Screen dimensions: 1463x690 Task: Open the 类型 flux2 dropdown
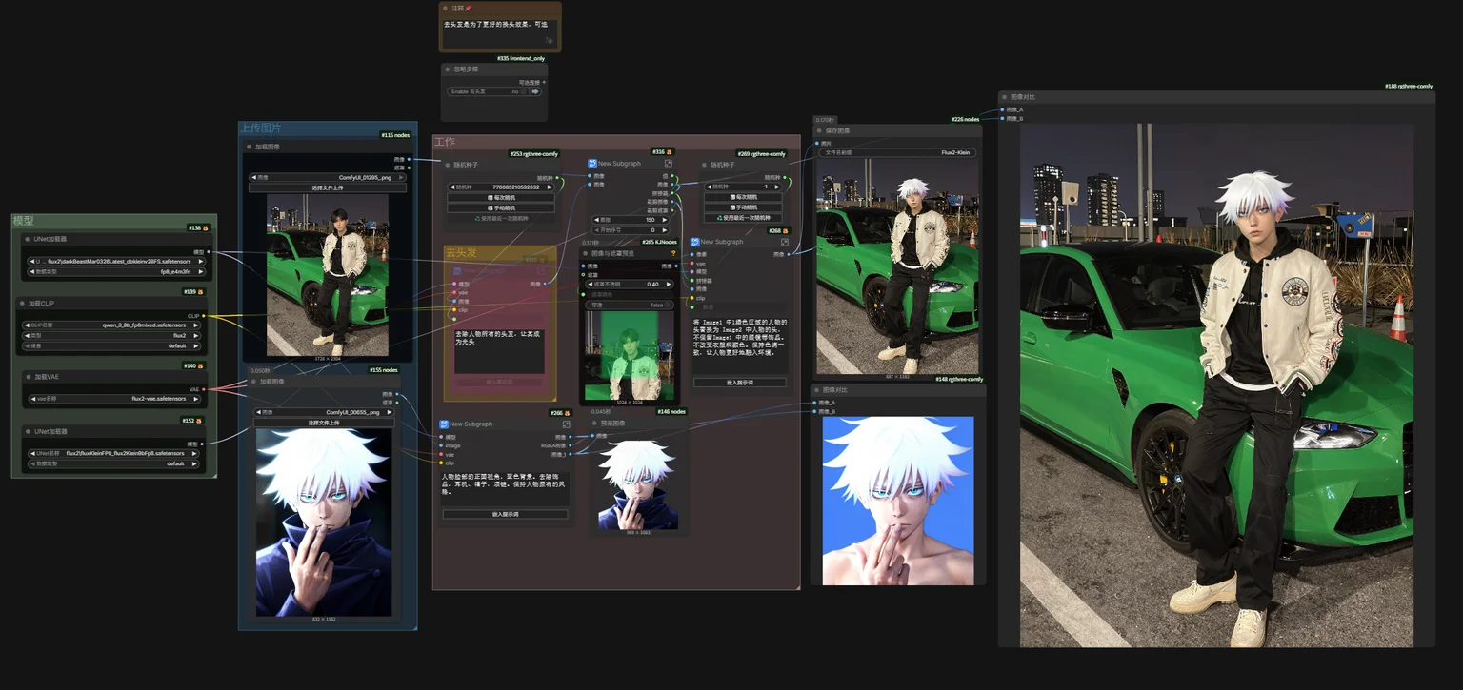[112, 336]
